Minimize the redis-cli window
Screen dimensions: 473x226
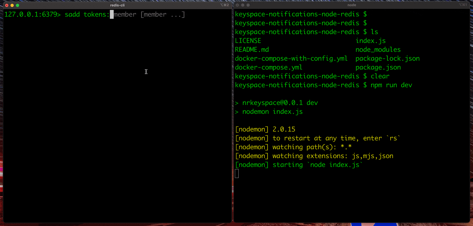click(12, 5)
